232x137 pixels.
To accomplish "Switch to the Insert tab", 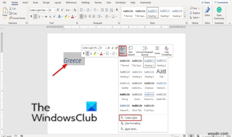I will [x=25, y=3].
